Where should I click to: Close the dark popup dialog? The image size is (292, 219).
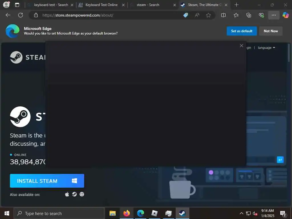coord(242,46)
